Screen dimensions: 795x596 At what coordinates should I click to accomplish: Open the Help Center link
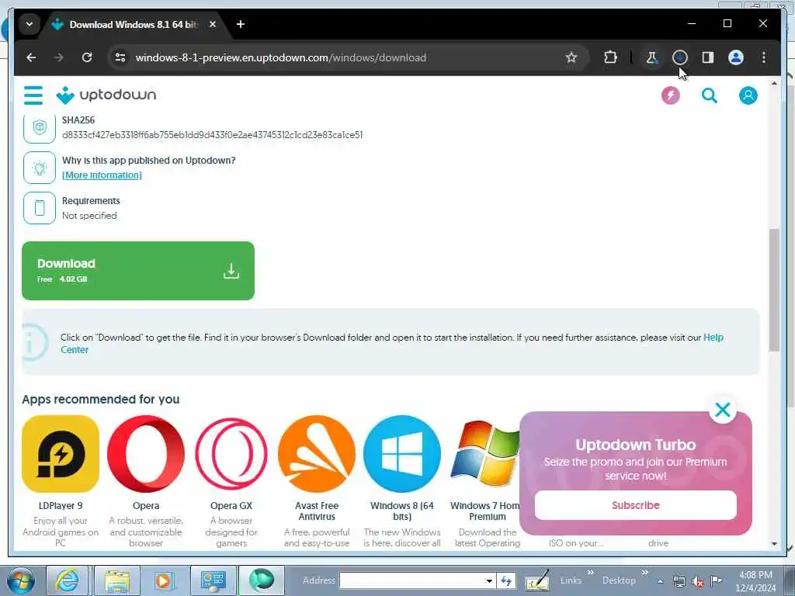pos(713,338)
